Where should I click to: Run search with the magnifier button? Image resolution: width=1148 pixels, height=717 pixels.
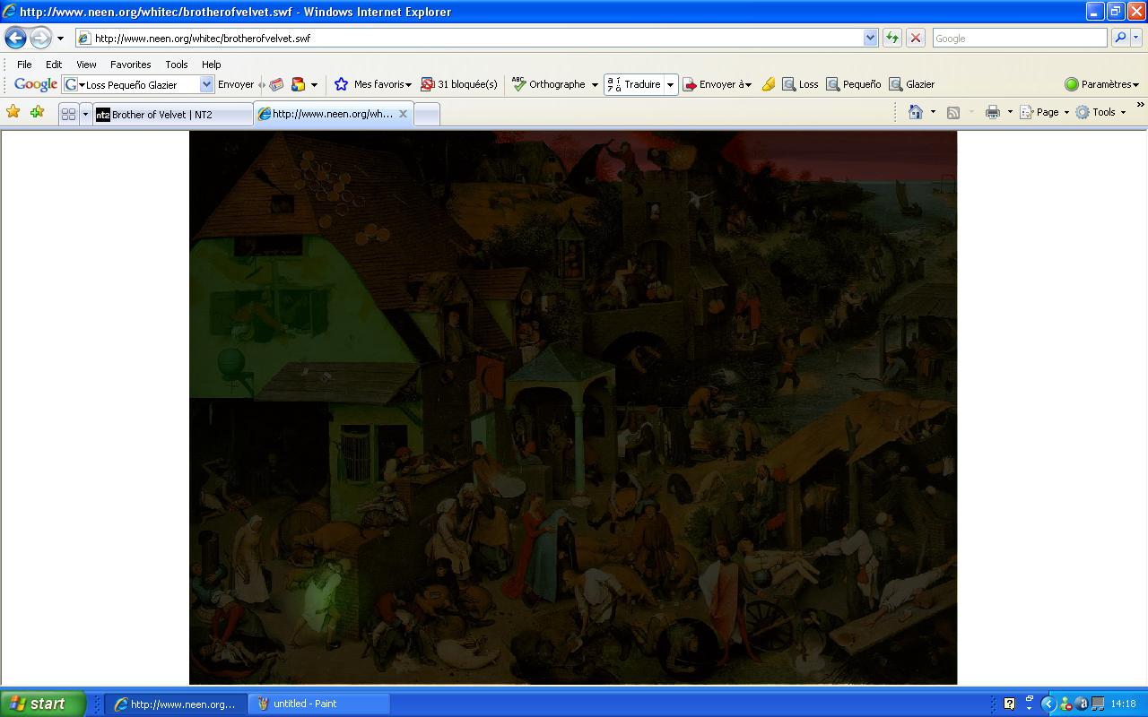click(x=1119, y=38)
